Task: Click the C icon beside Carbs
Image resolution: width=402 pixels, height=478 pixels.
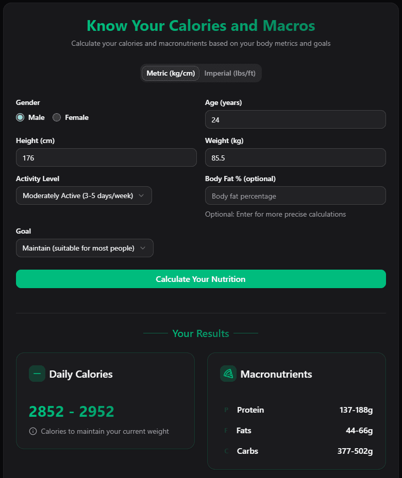Action: (226, 451)
